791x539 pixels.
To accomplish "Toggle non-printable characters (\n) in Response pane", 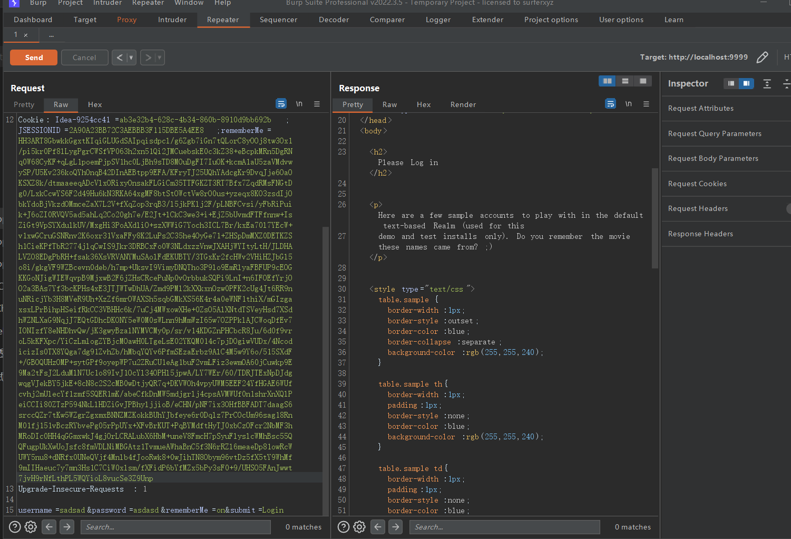I will [x=628, y=104].
